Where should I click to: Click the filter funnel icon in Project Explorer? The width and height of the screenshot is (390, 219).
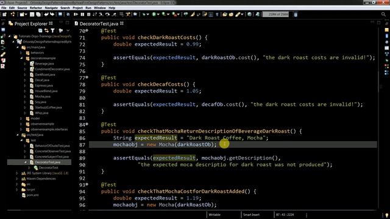point(53,30)
